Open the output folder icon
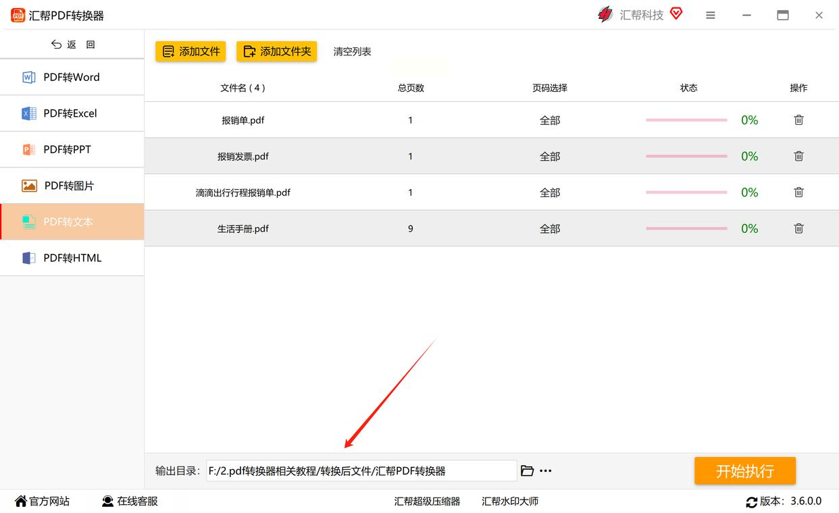The width and height of the screenshot is (839, 513). 527,470
